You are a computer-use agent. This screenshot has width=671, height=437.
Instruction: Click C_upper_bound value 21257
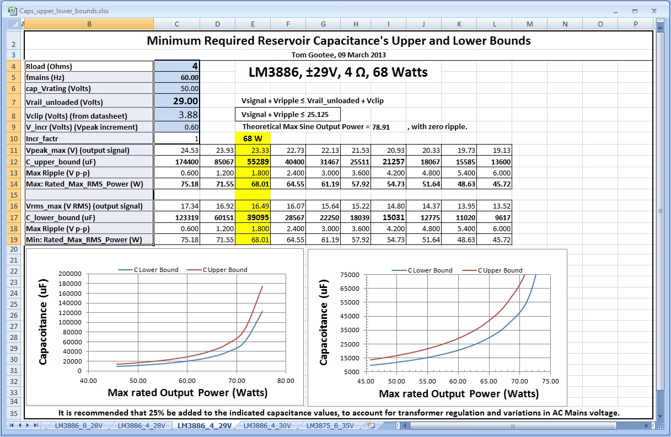coord(389,162)
